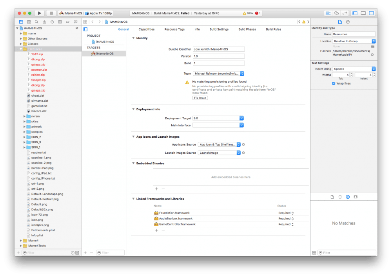Open the debug navigator
Viewport: 392px width, 277px height.
tap(60, 22)
